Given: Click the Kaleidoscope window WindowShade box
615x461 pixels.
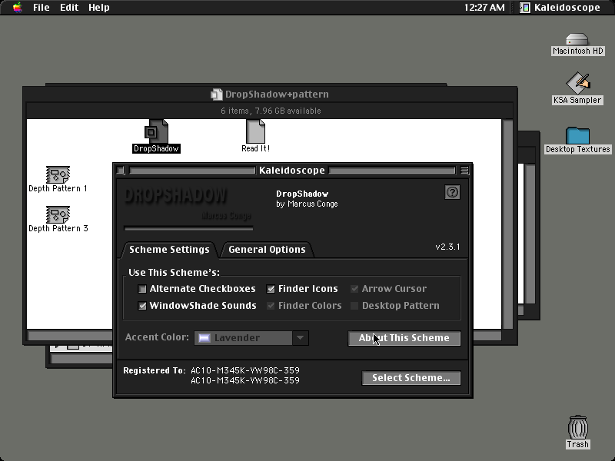Looking at the screenshot, I should (x=464, y=170).
